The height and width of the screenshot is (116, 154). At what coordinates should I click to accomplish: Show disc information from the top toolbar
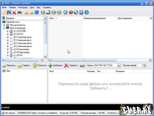click(x=43, y=12)
